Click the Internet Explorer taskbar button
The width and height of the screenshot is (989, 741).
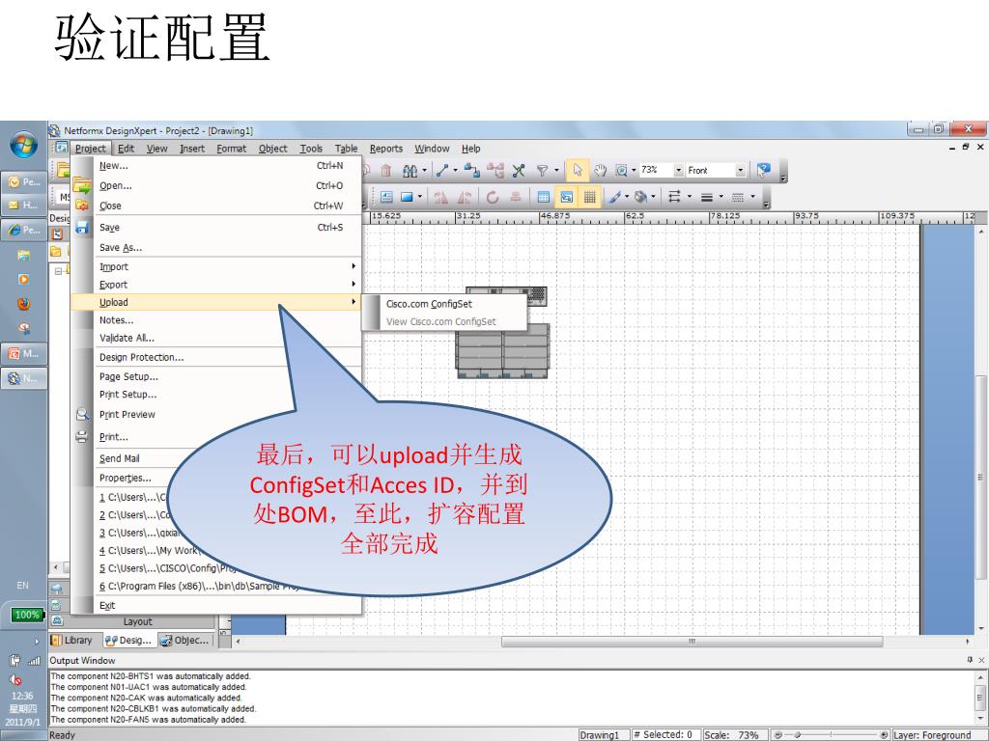pos(23,230)
